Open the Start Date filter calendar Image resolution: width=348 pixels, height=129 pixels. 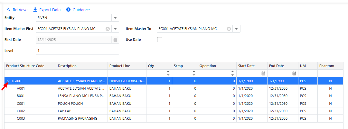tap(263, 74)
